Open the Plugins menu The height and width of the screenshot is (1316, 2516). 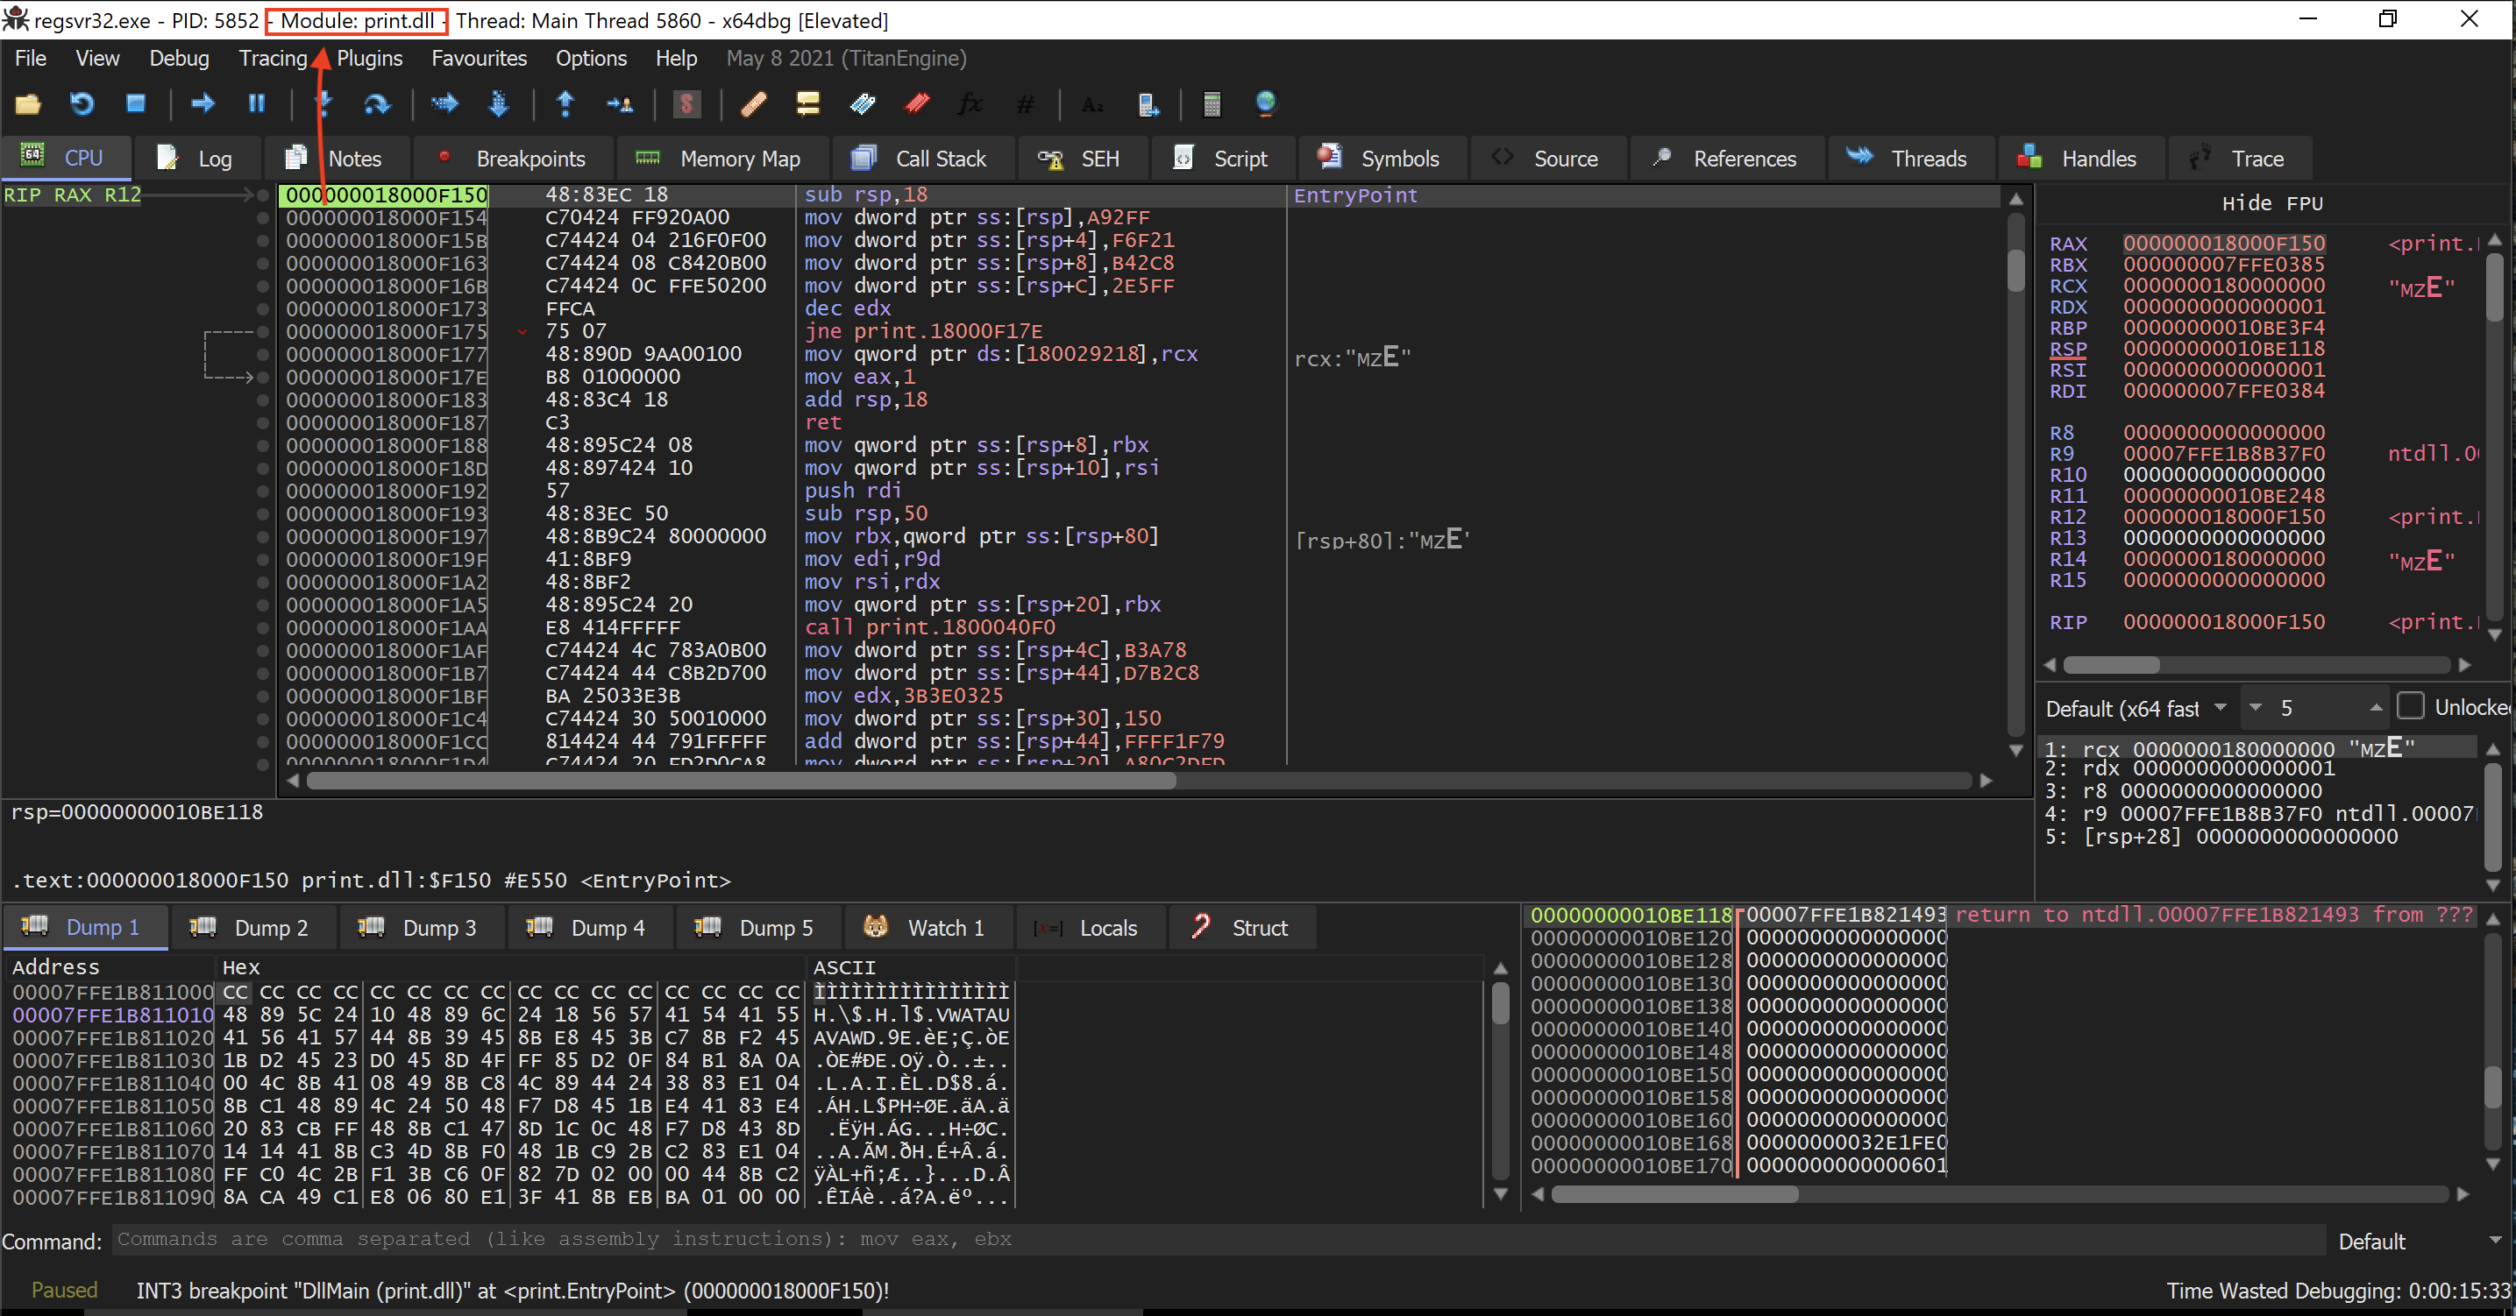tap(369, 59)
